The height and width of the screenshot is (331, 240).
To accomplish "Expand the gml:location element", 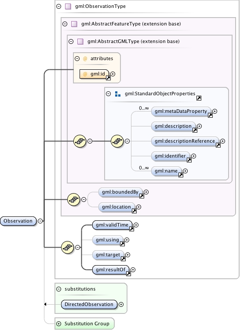I will point(138,207).
